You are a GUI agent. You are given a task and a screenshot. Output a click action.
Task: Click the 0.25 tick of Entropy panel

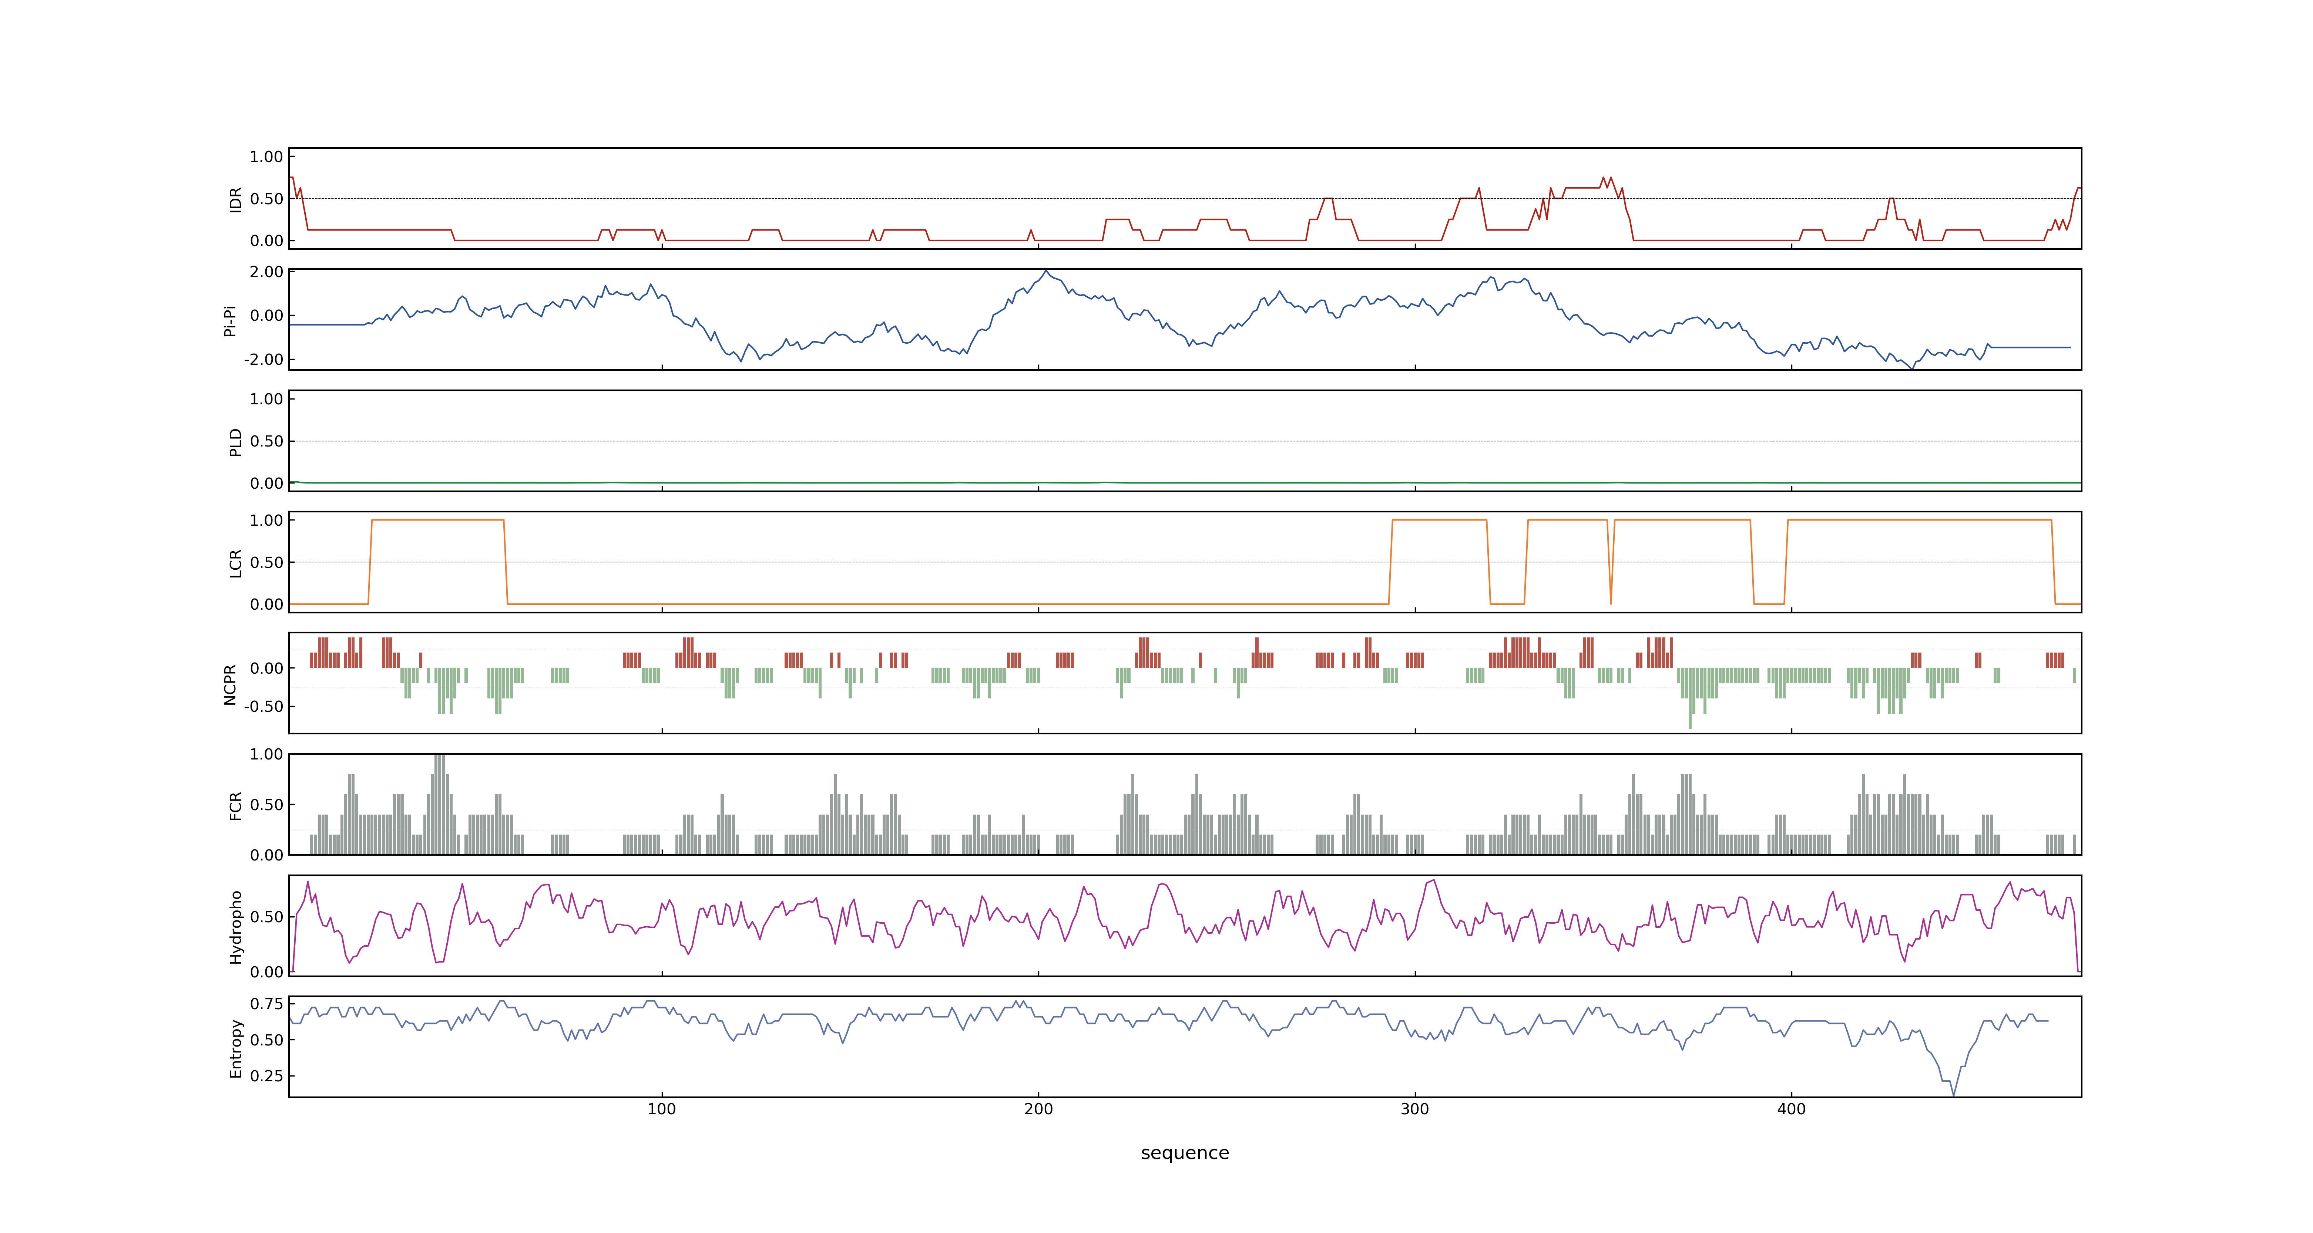(267, 1075)
